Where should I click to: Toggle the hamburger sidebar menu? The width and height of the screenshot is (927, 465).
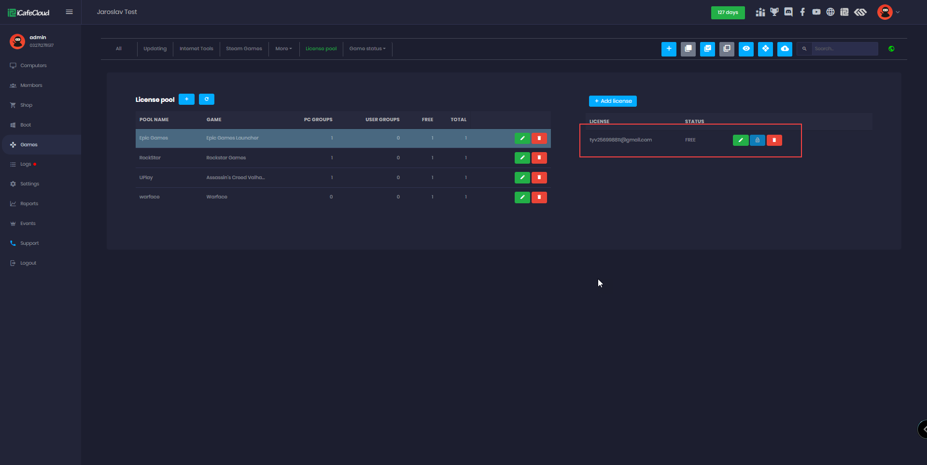pos(70,12)
